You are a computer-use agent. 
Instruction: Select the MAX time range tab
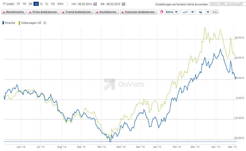[60, 4]
